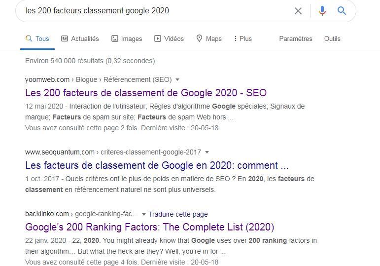Screen dimensions: 380x266
Task: Open "Google's 200 Ranking Factors" backlinko result
Action: pos(149,227)
